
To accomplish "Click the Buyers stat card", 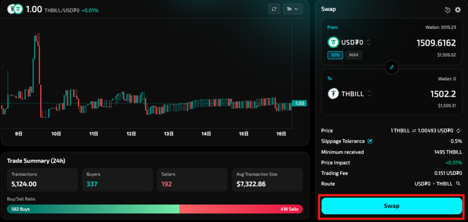I will [x=117, y=180].
